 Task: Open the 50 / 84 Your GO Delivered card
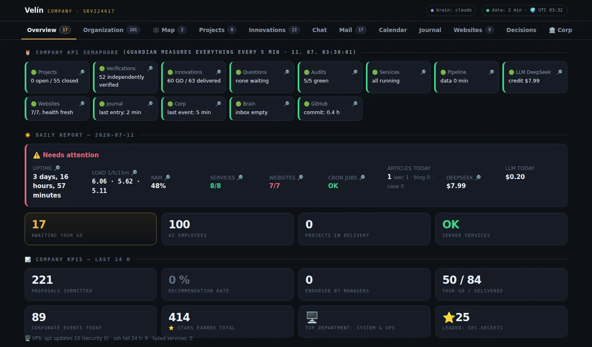(501, 284)
